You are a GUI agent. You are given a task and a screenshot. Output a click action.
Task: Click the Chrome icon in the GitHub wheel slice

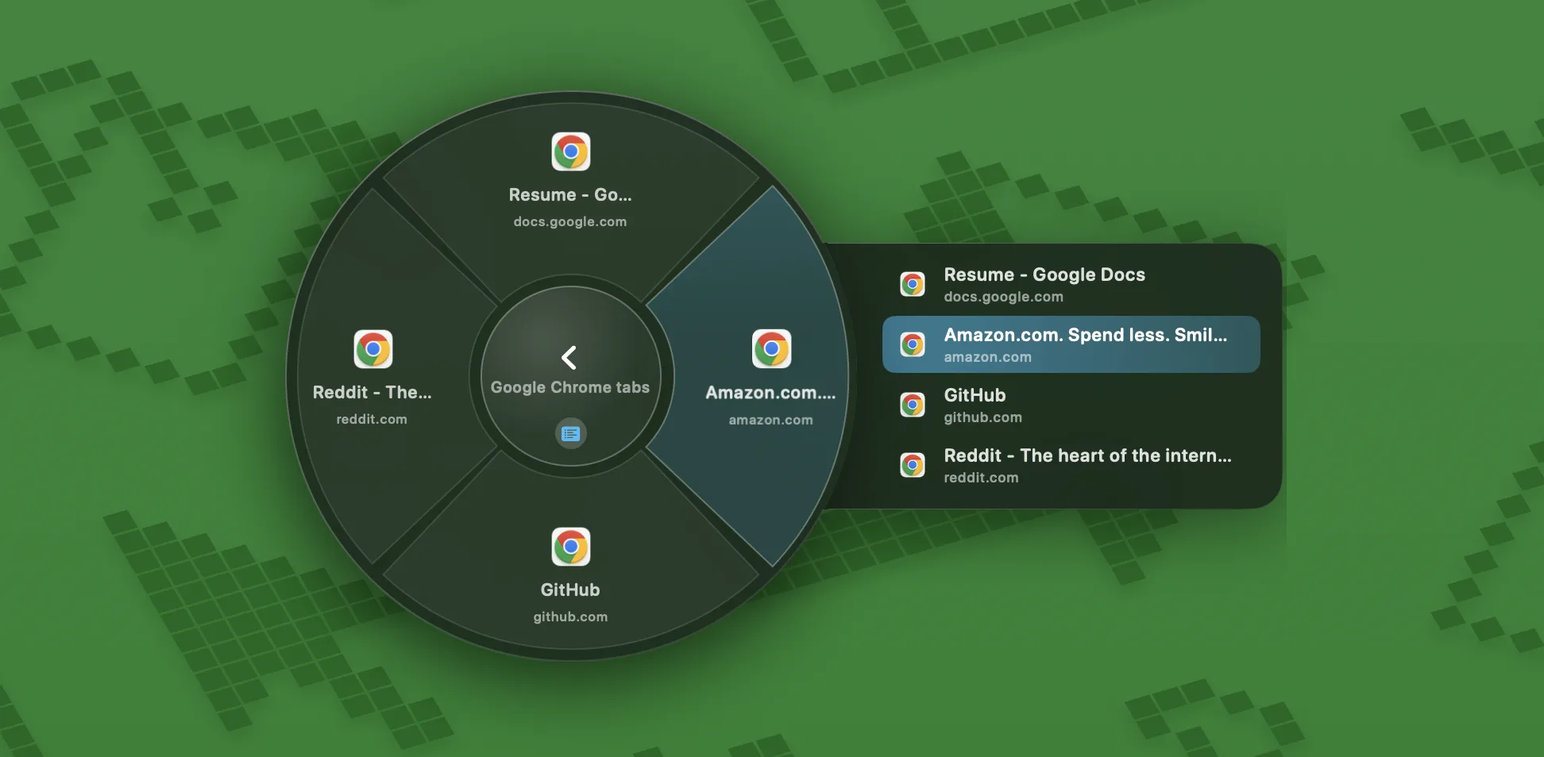coord(571,547)
